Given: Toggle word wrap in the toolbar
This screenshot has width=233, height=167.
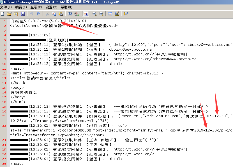Looking at the screenshot, I should click(x=86, y=14).
